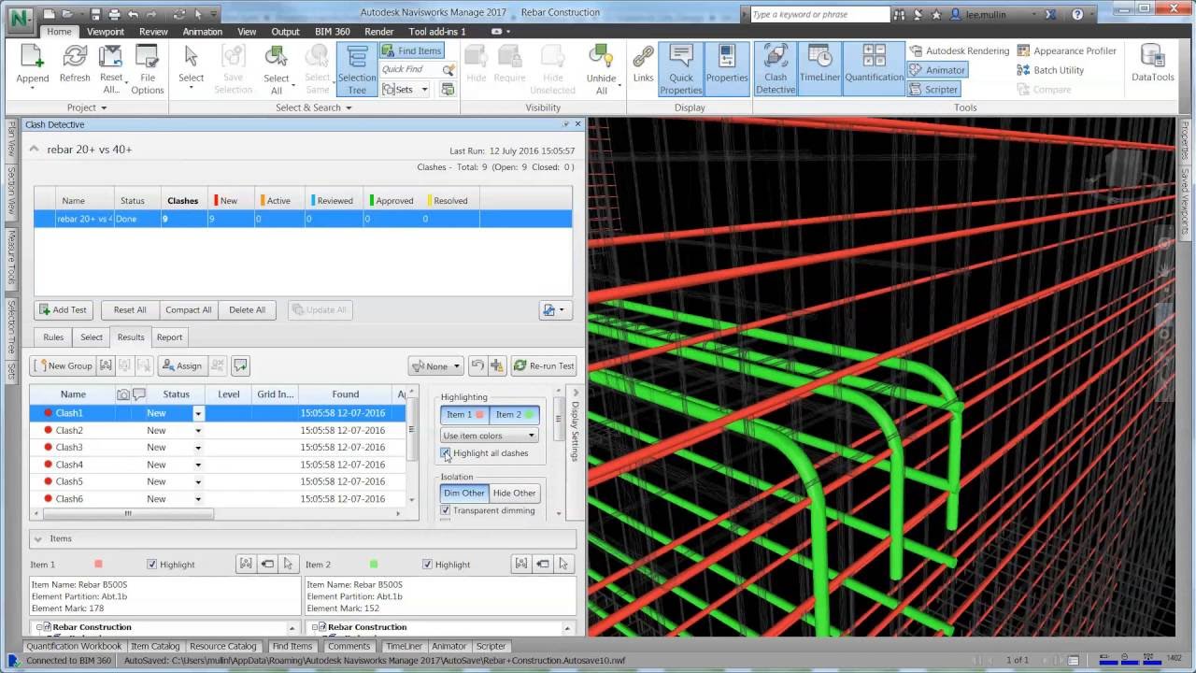Toggle Quick Properties in the ribbon
The width and height of the screenshot is (1196, 673).
pos(681,69)
